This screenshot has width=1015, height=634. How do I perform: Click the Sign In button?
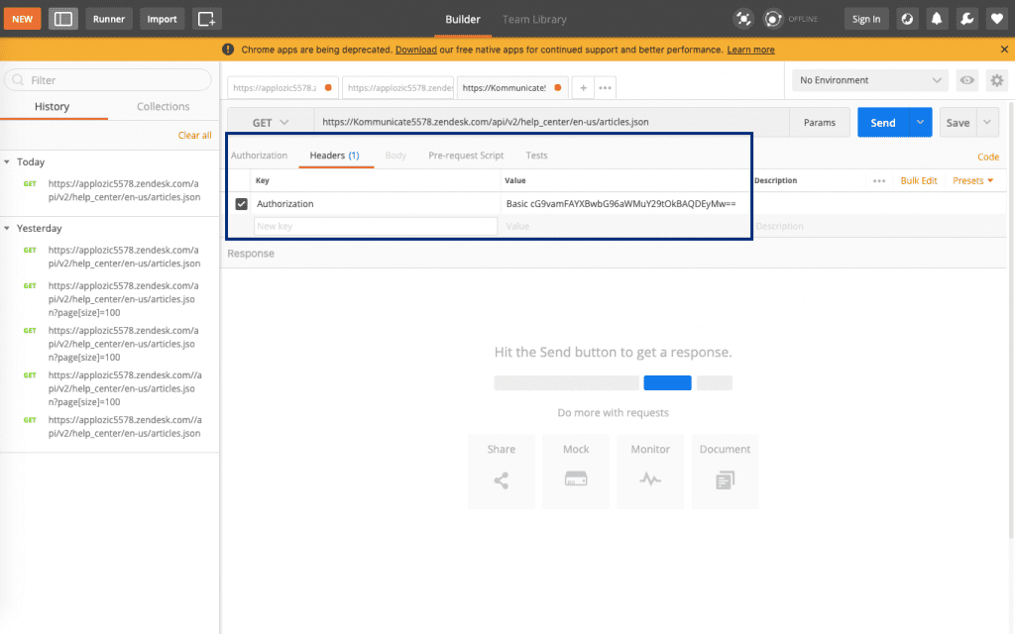point(866,19)
